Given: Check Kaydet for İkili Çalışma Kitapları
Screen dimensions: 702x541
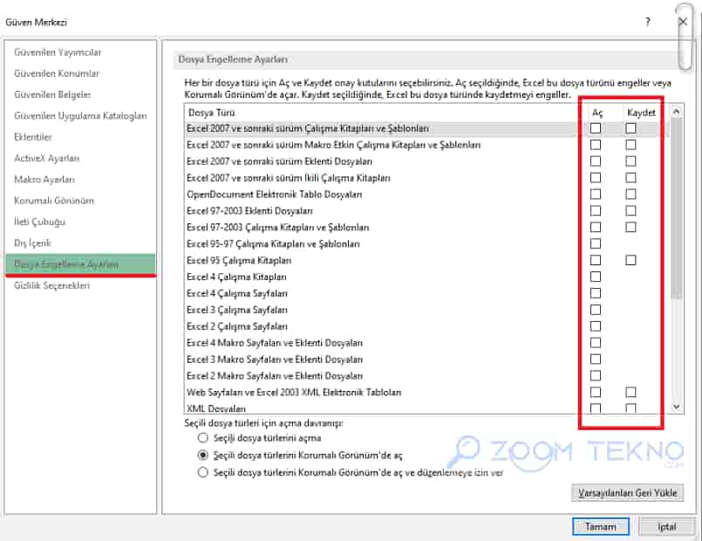Looking at the screenshot, I should click(x=630, y=178).
